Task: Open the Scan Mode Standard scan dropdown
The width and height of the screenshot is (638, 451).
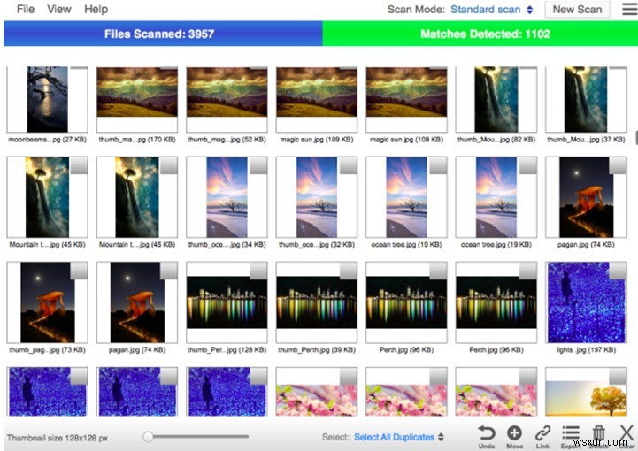Action: (x=491, y=10)
